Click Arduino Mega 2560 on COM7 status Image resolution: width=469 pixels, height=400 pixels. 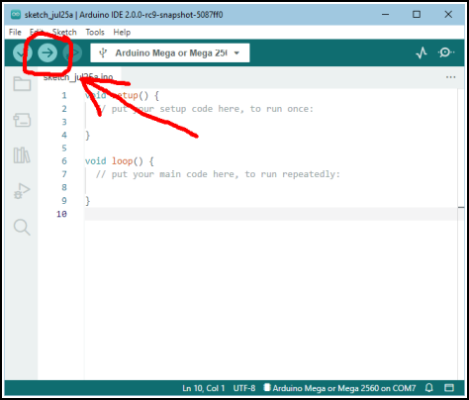click(x=340, y=388)
